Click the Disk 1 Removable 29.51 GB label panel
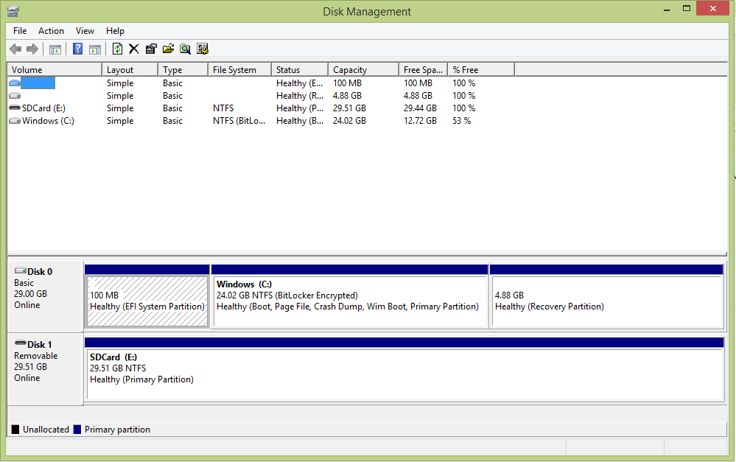Screen dimensions: 736x462 [45, 369]
